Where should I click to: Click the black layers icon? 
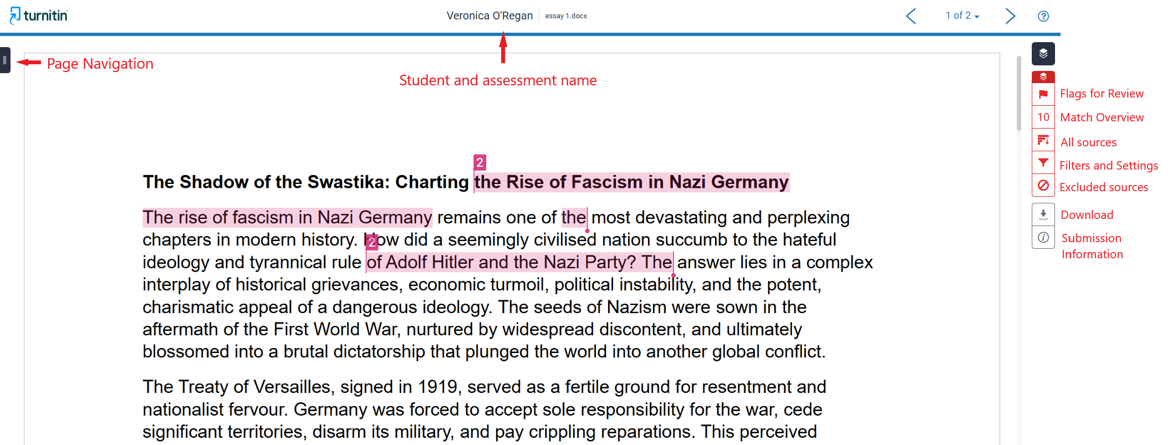1043,54
